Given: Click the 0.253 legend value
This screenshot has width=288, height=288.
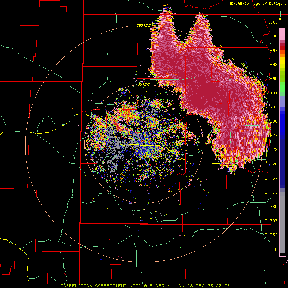Looking at the screenshot, I should [271, 235].
